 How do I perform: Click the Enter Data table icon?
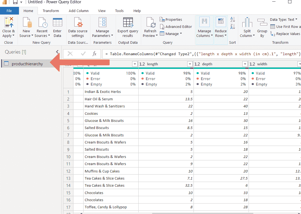[x=57, y=22]
